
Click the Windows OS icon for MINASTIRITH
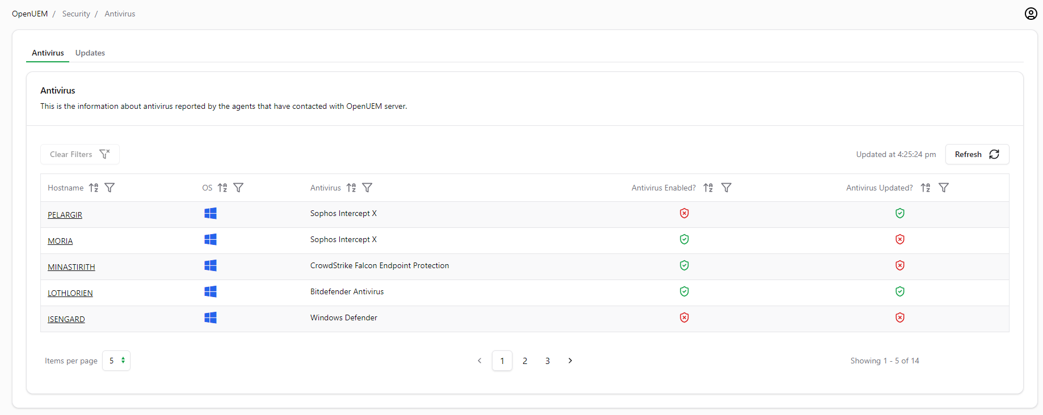(x=211, y=265)
